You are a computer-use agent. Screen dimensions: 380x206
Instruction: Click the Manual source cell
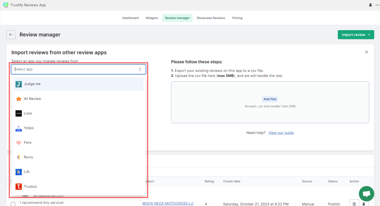308,204
